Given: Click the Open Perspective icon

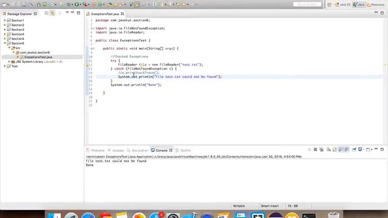Looking at the screenshot, I should 329,4.
